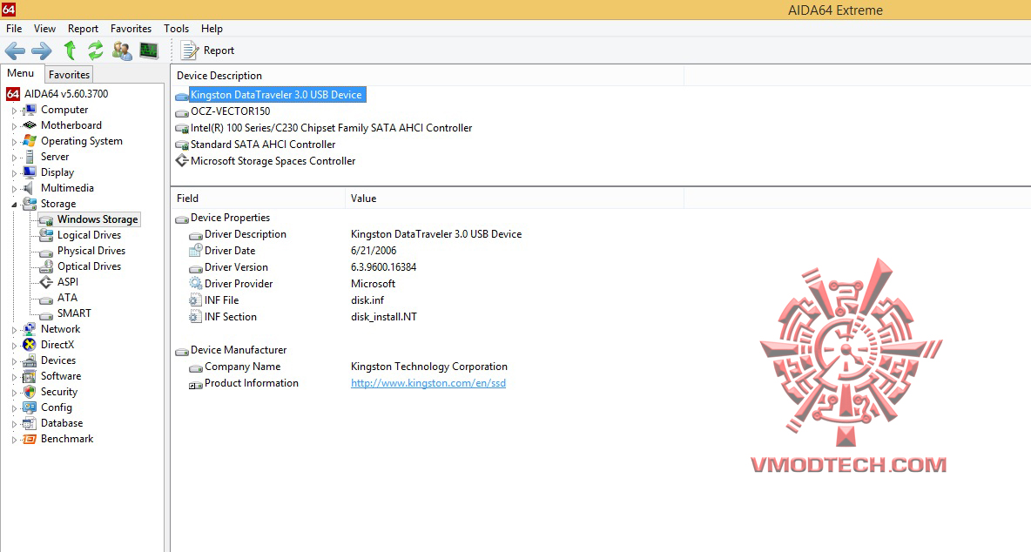Open the Tools menu
Viewport: 1031px width, 552px height.
point(176,28)
